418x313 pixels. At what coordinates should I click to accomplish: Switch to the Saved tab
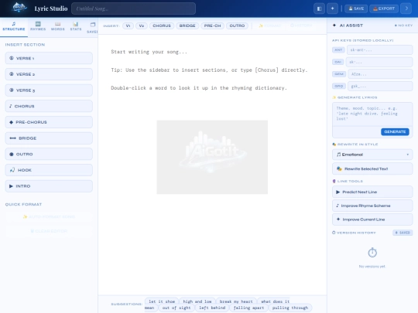tap(92, 28)
